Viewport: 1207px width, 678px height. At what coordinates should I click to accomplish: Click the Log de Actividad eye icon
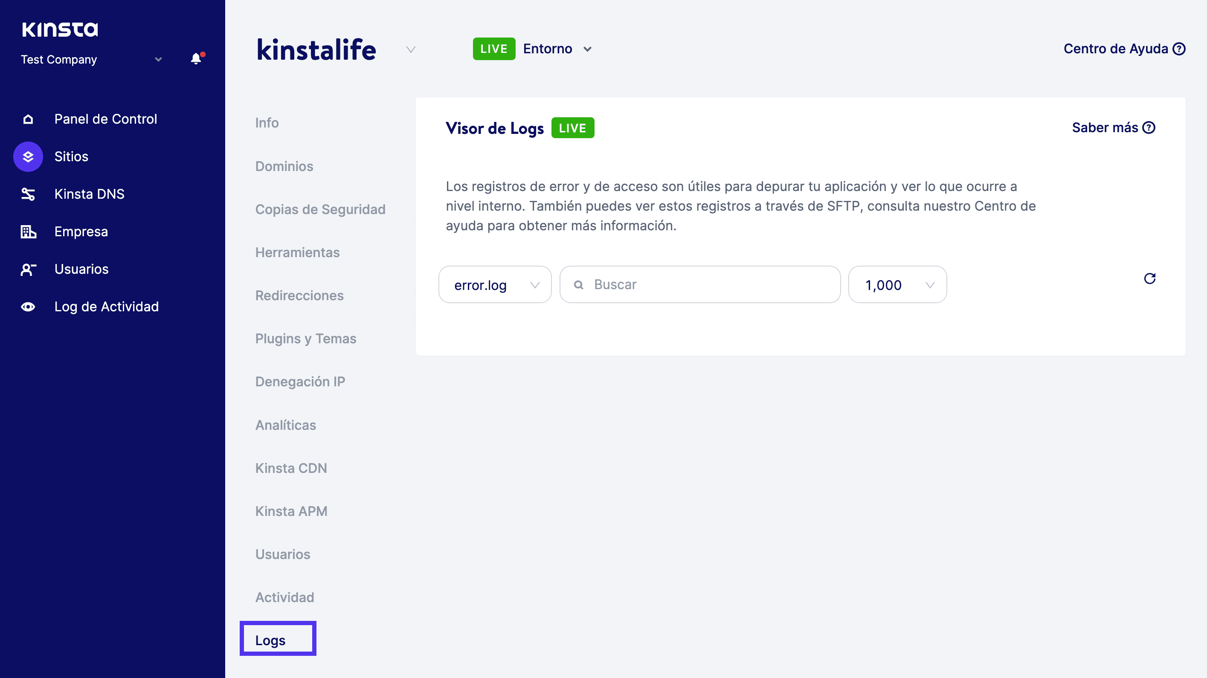click(x=28, y=307)
